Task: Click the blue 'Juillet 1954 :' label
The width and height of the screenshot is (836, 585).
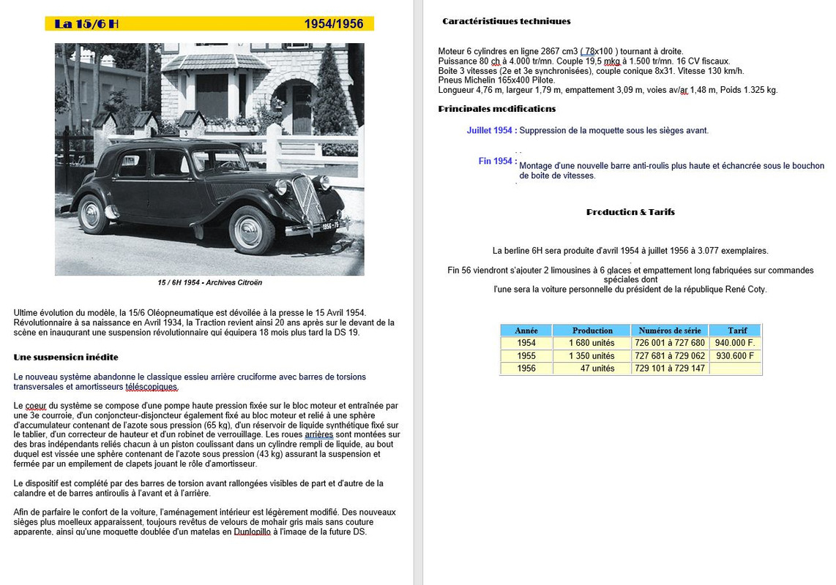Action: point(492,130)
